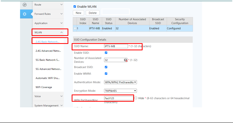
Task: Open the Authentication Mode dropdown
Action: (x=120, y=82)
